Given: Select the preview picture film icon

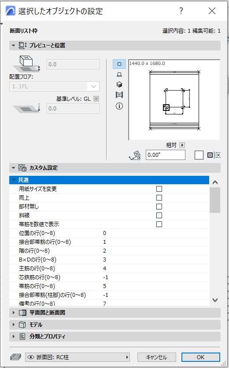Looking at the screenshot, I should click(x=119, y=95).
